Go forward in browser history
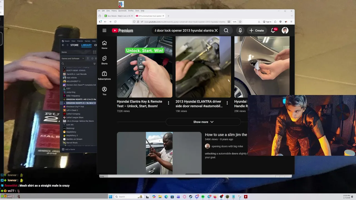 [x=110, y=22]
